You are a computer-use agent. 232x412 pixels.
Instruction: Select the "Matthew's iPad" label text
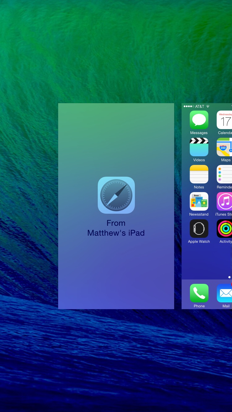(x=116, y=233)
